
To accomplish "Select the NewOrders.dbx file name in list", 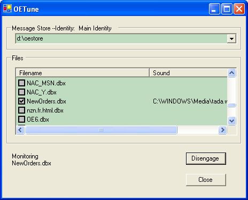I will click(46, 101).
